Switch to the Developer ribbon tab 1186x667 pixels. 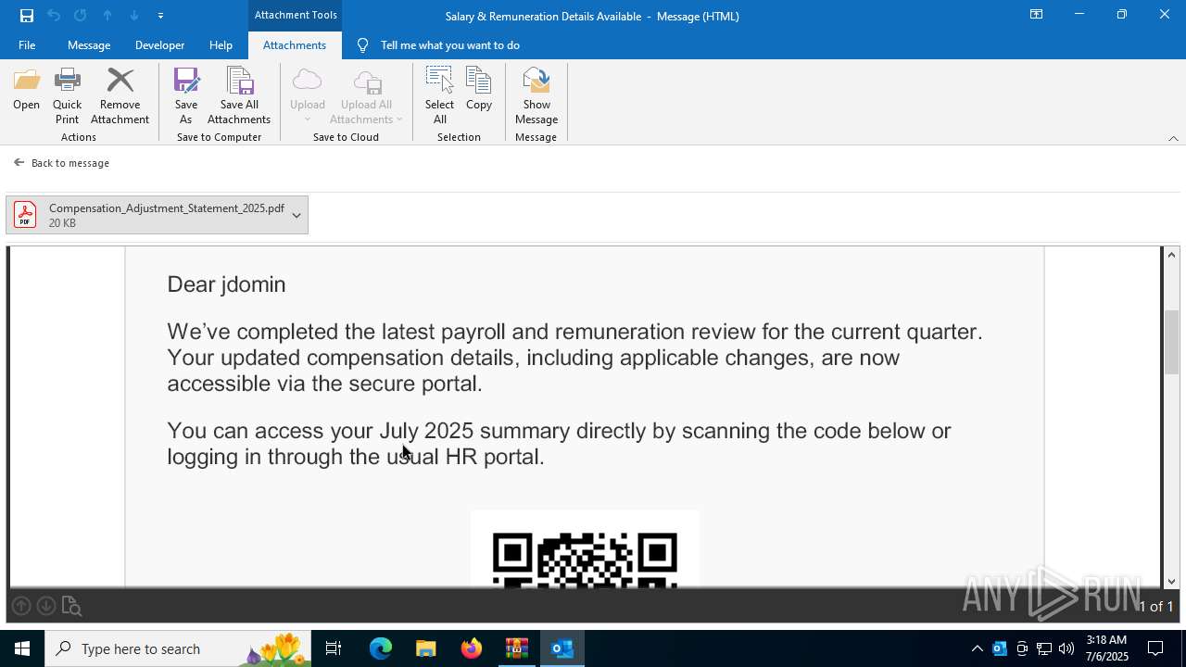pyautogui.click(x=159, y=44)
